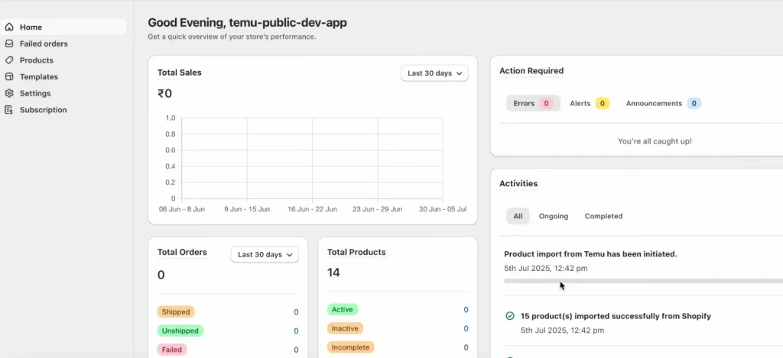Click the Failed count 0 link
The image size is (783, 358).
[x=296, y=350]
